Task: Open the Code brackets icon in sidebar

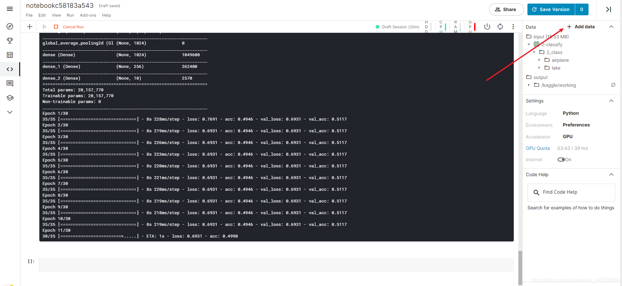Action: pyautogui.click(x=10, y=69)
